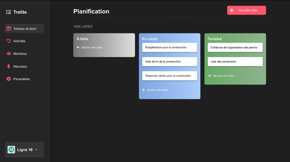Open the Liste des partenaires card

[x=235, y=61]
